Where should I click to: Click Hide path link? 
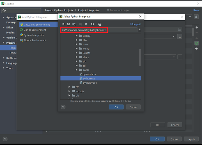tap(136, 24)
